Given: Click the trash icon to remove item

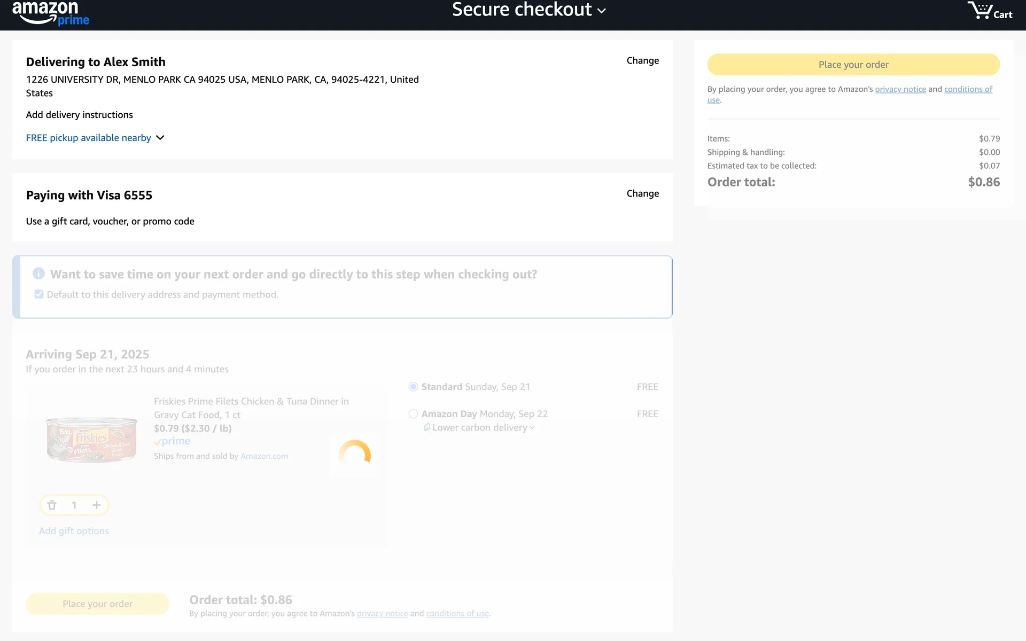Looking at the screenshot, I should click(52, 505).
